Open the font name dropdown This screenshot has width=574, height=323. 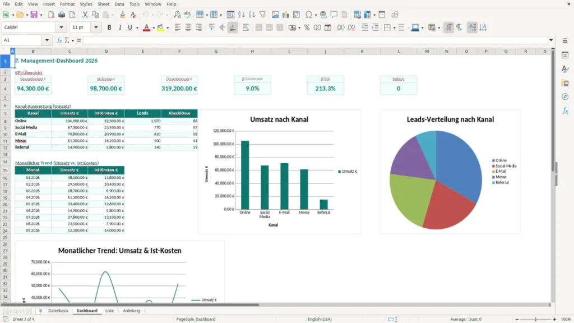[x=61, y=27]
